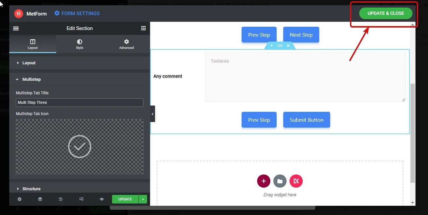Switch to the Layout tab
This screenshot has height=215, width=428.
coord(33,44)
